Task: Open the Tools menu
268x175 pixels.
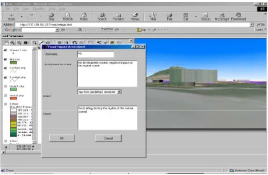Action: click(x=52, y=9)
